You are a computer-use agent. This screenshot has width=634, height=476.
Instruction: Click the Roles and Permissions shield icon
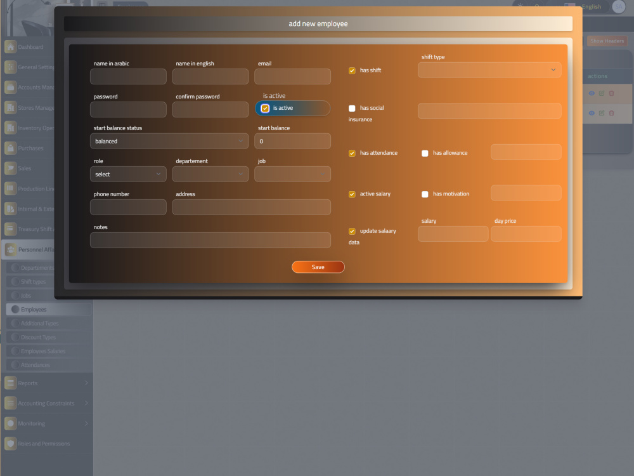pos(11,444)
